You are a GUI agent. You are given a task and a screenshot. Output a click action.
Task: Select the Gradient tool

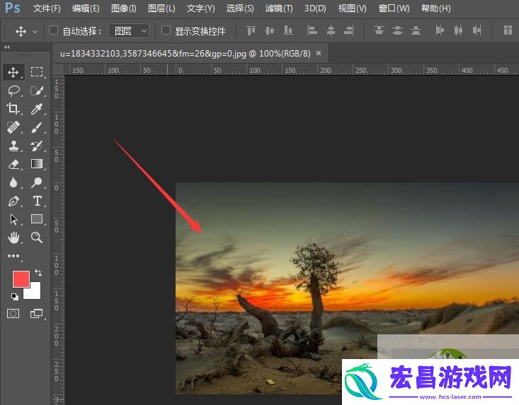pos(37,164)
